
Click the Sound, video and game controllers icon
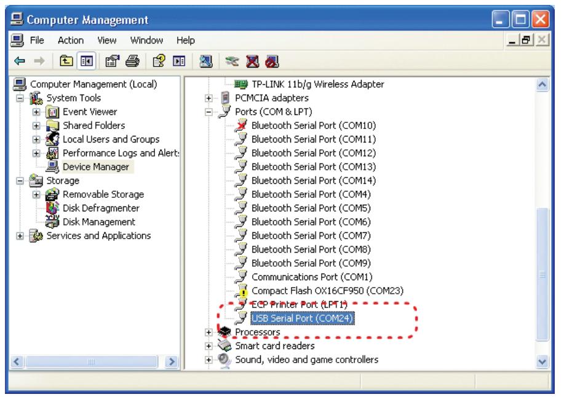coord(225,360)
